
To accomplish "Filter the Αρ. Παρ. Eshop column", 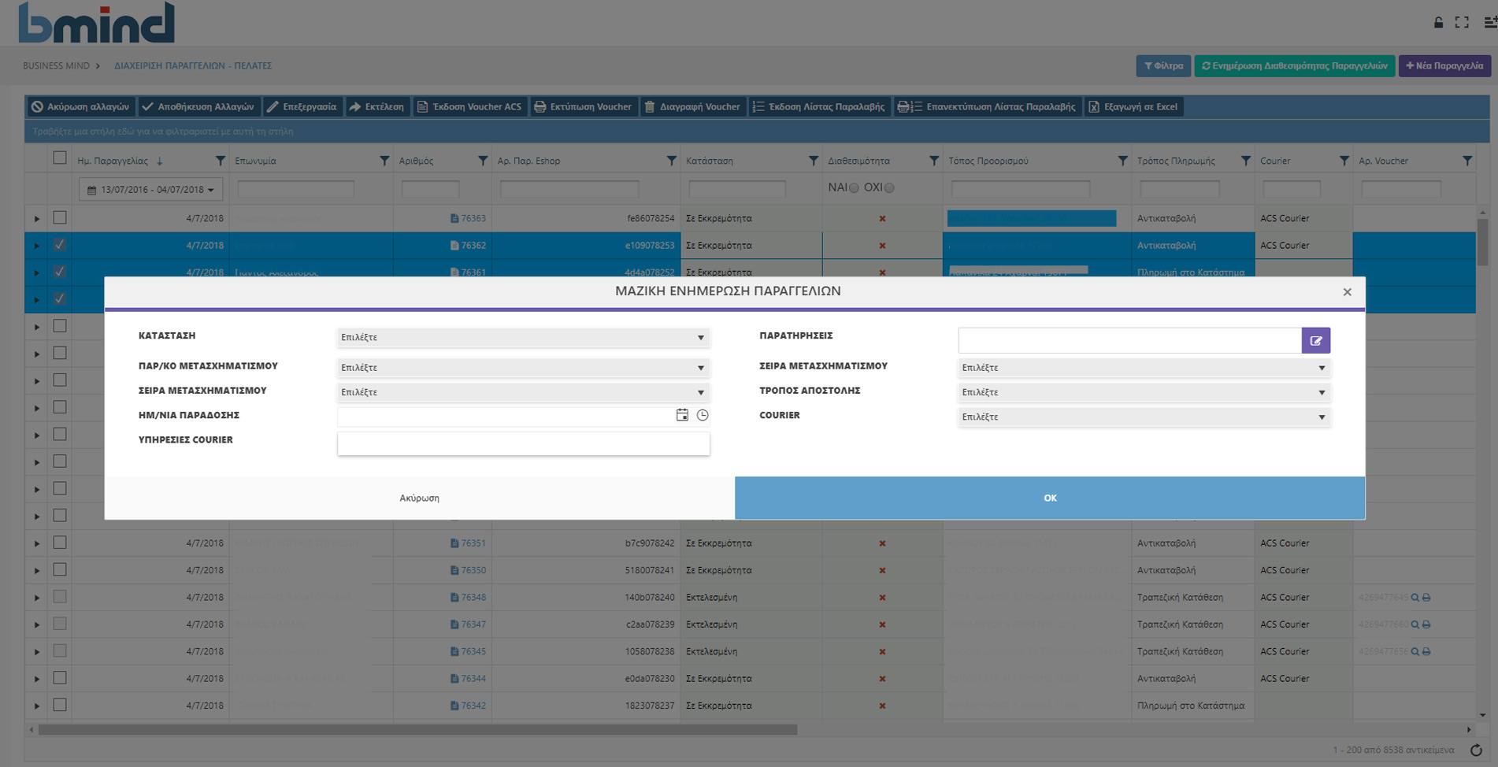I will coord(671,161).
